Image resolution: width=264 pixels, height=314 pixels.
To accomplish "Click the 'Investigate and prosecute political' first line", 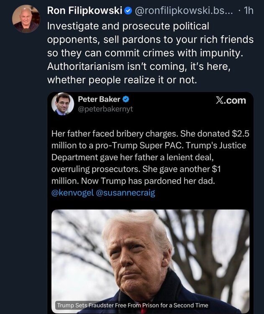I will coord(128,26).
